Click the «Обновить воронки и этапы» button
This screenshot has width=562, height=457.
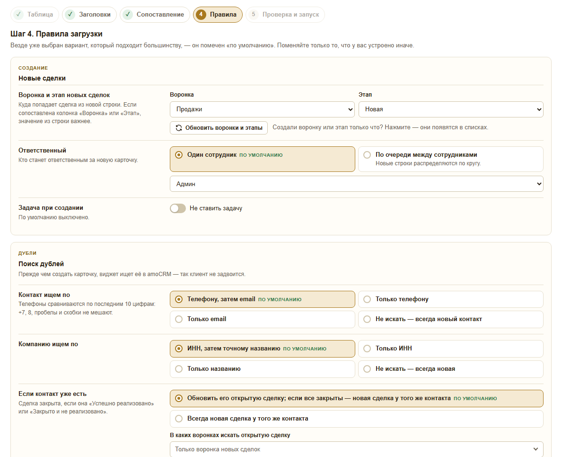[x=219, y=128]
